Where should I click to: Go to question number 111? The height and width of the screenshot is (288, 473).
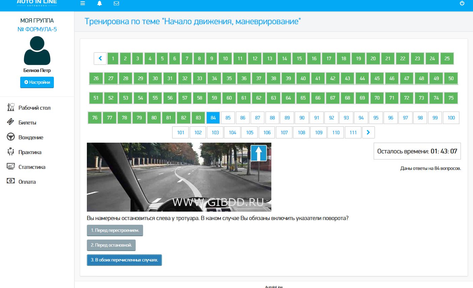(x=353, y=133)
